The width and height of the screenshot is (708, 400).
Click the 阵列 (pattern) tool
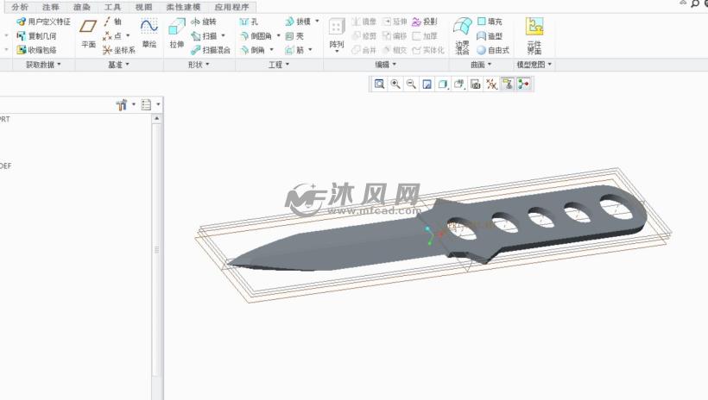pyautogui.click(x=337, y=35)
